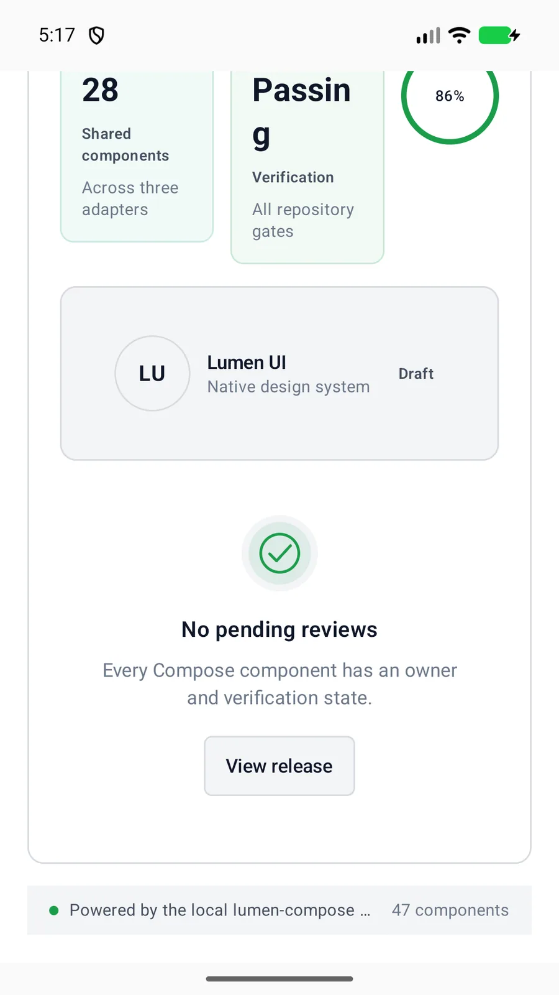Tap the green status dot in footer
The height and width of the screenshot is (995, 559).
click(54, 910)
